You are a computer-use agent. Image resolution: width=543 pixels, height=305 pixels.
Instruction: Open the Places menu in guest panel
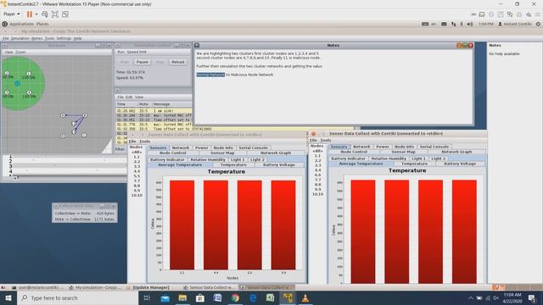click(x=42, y=24)
